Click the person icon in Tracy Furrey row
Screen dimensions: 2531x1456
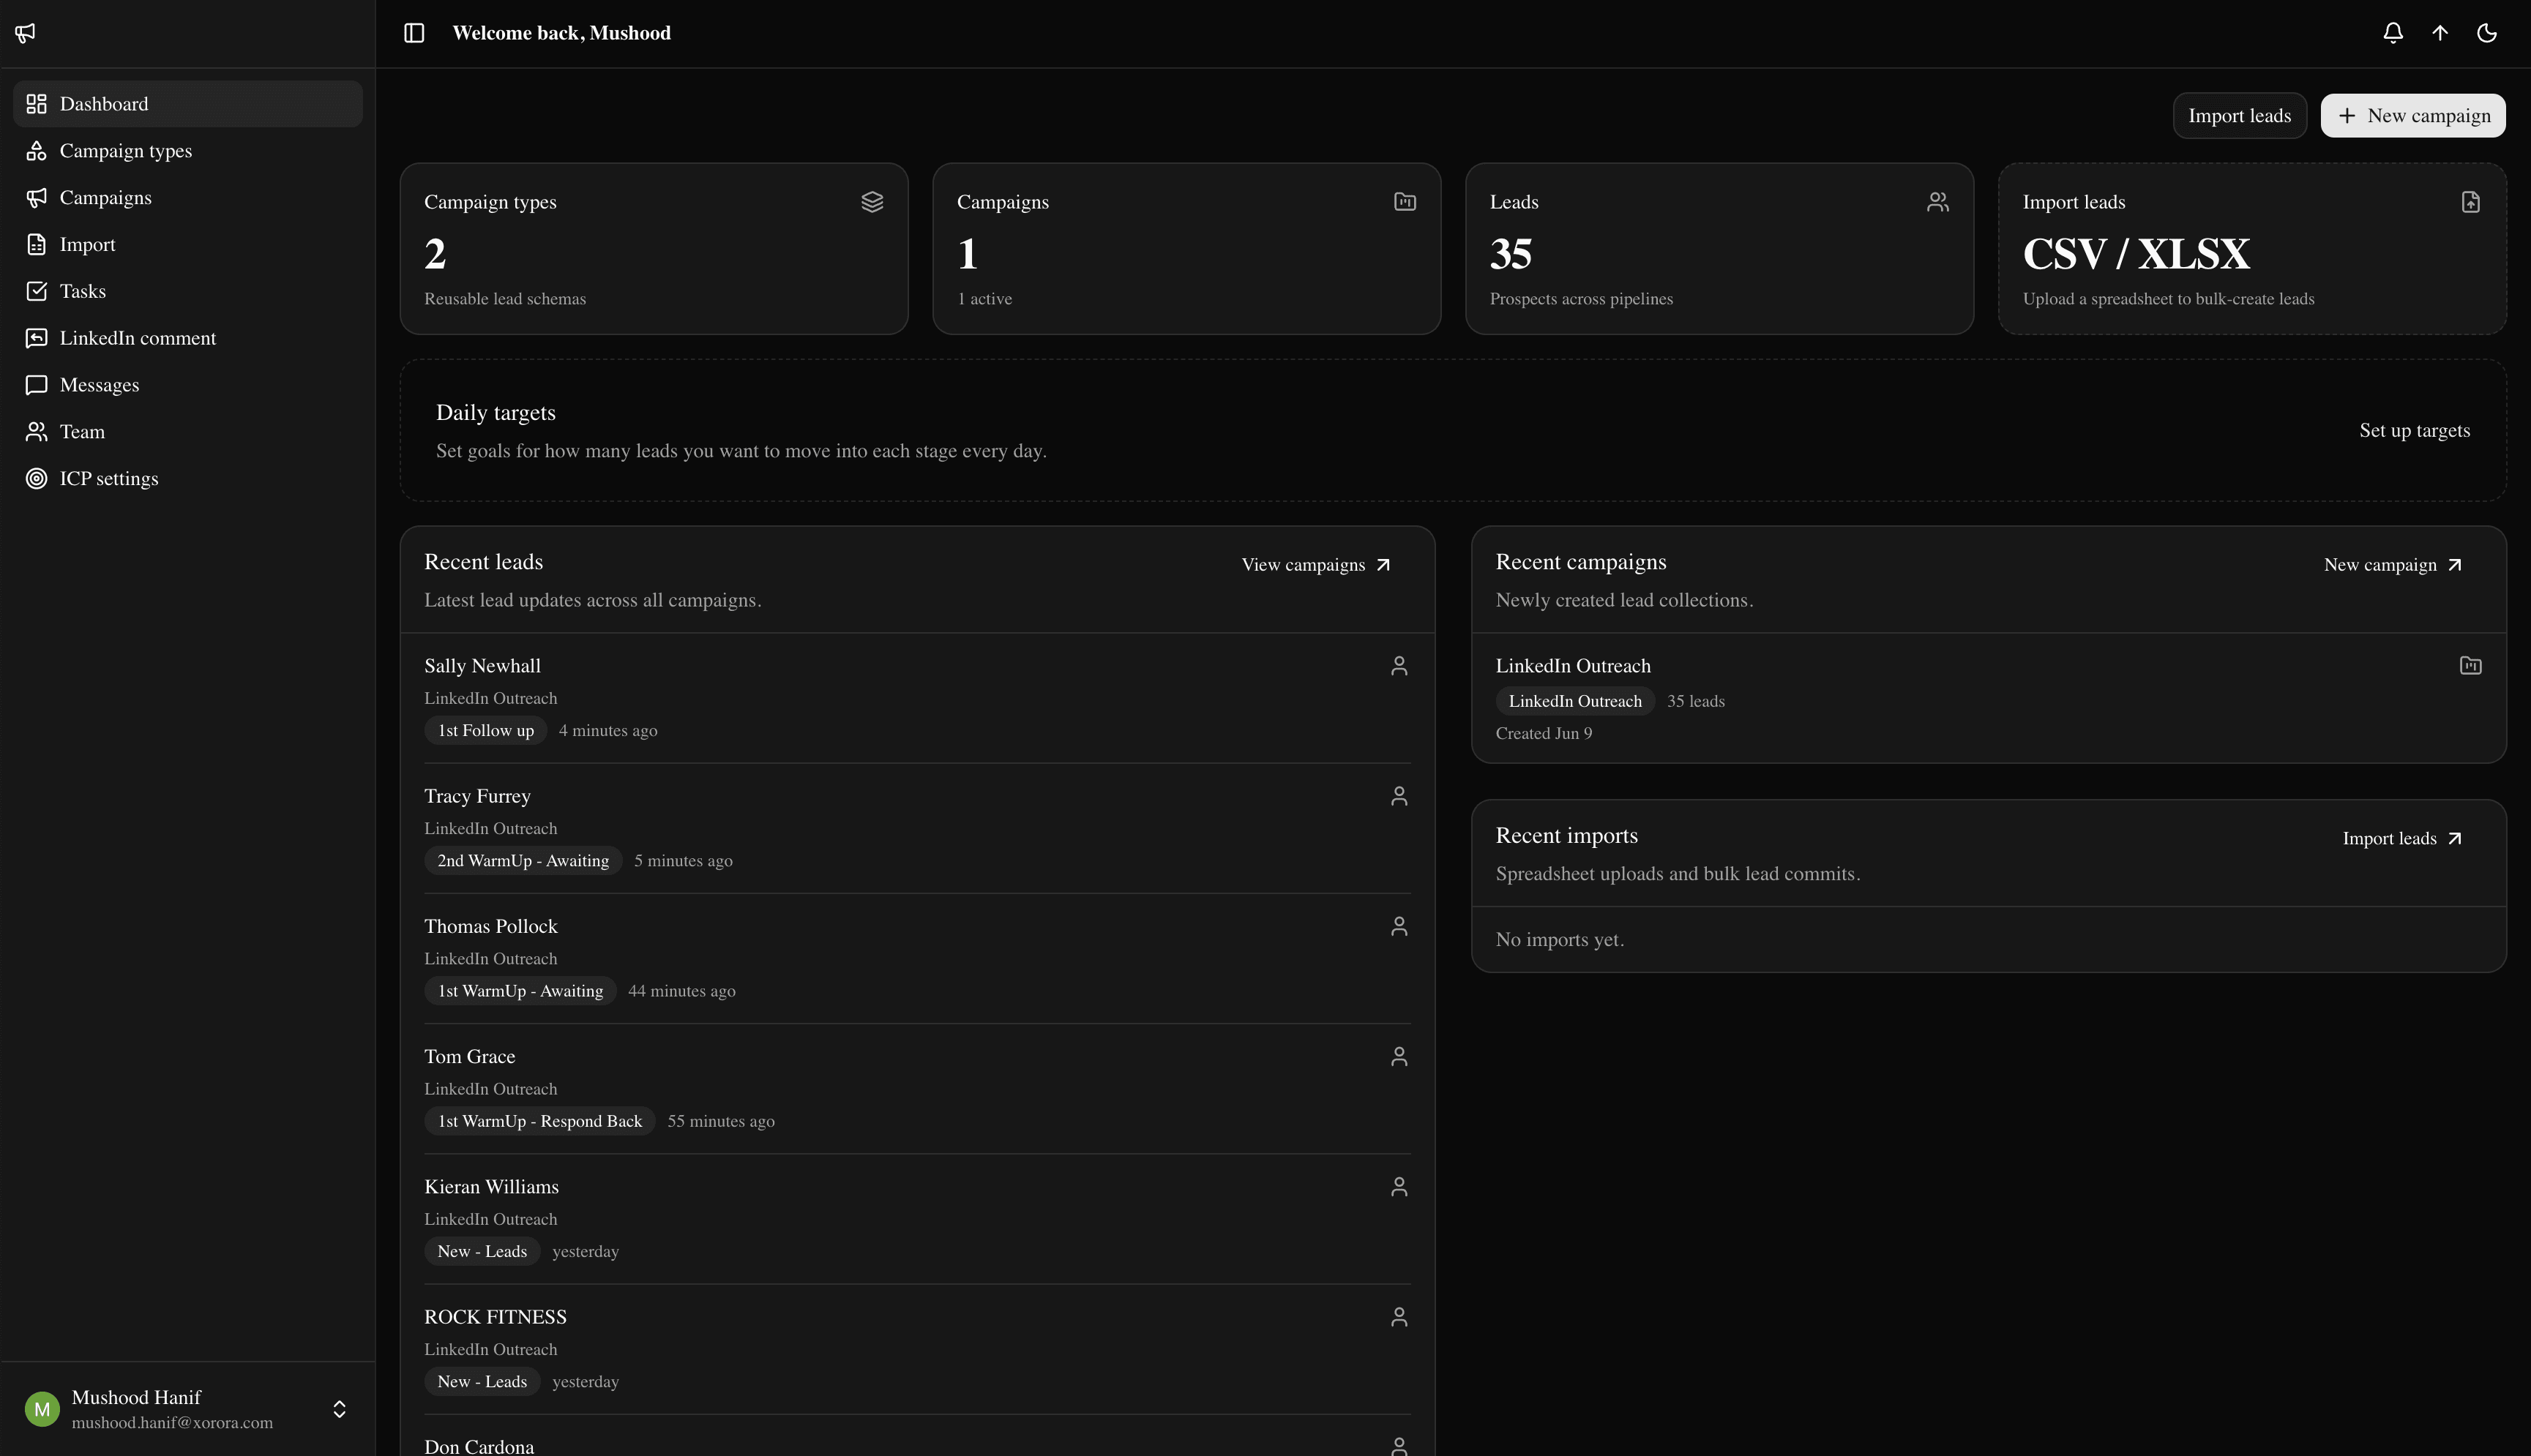click(x=1399, y=796)
